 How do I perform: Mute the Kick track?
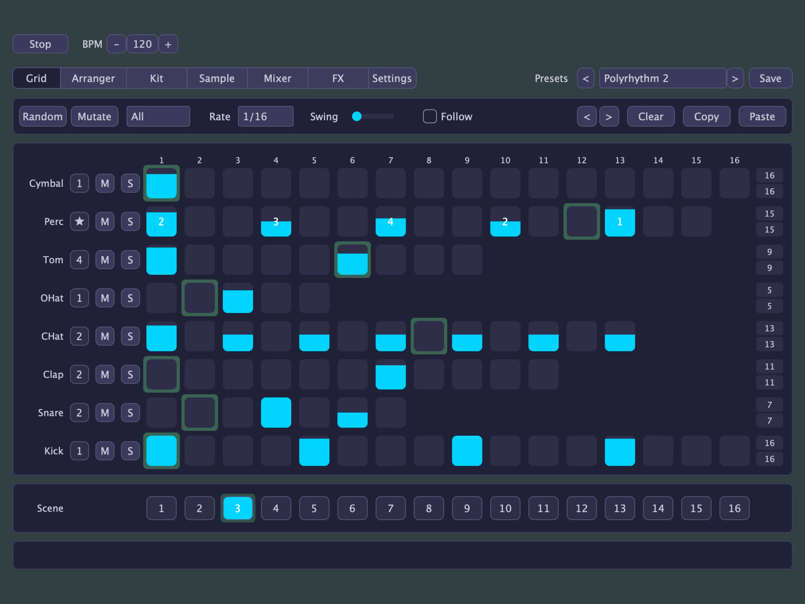105,451
